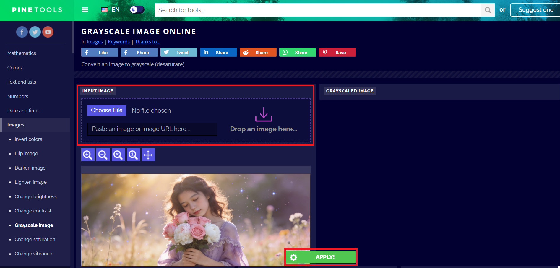This screenshot has width=560, height=268.
Task: Click the magnifier icon with an X
Action: pos(118,155)
